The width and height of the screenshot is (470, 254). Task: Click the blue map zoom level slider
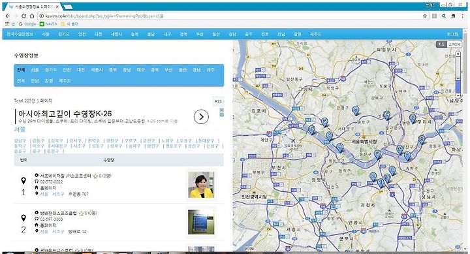[x=458, y=86]
